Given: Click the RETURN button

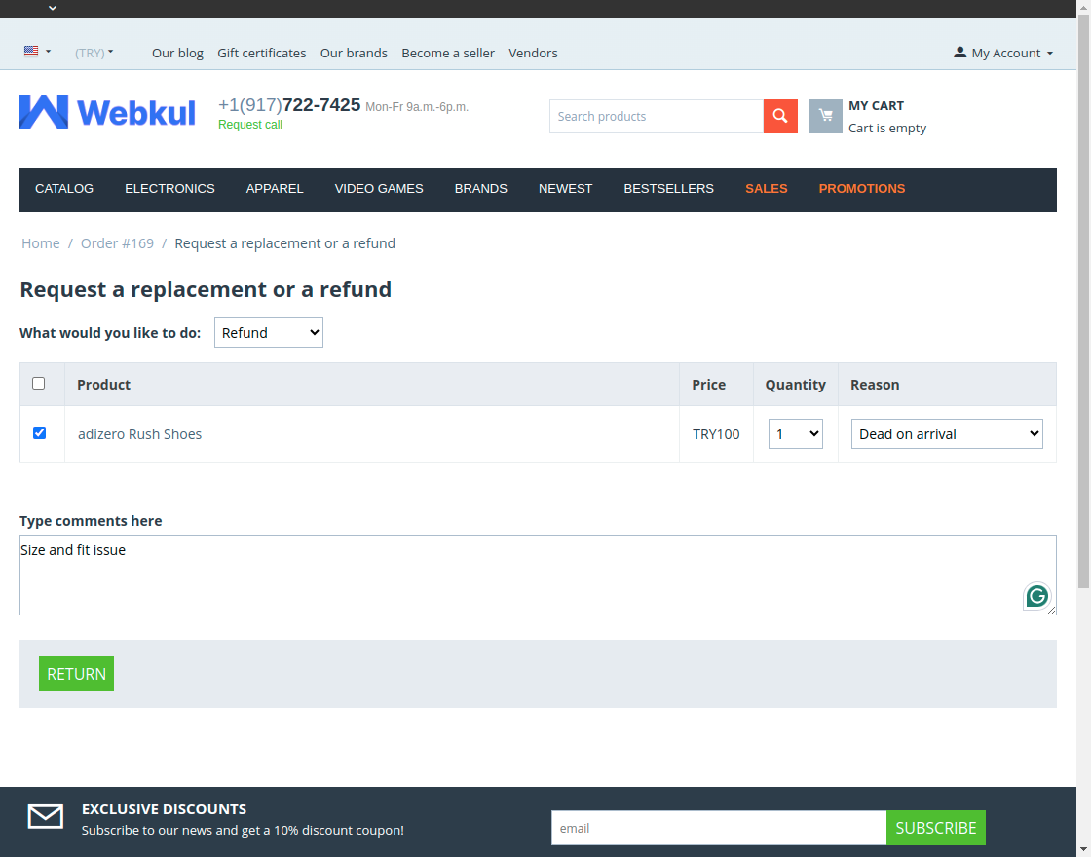Looking at the screenshot, I should coord(76,673).
